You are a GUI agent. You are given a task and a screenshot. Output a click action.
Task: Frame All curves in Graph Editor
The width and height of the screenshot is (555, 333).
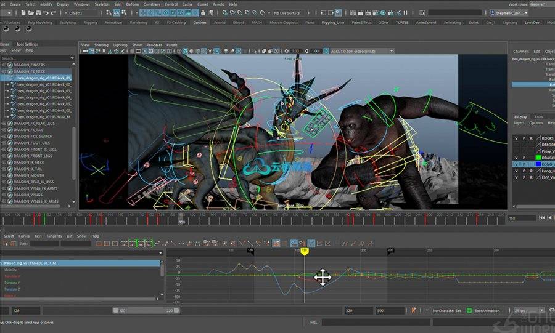coord(99,243)
